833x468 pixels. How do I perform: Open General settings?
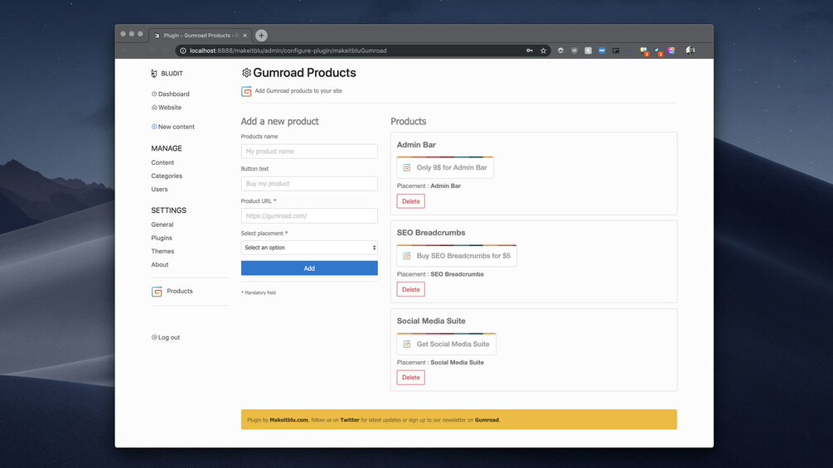162,224
